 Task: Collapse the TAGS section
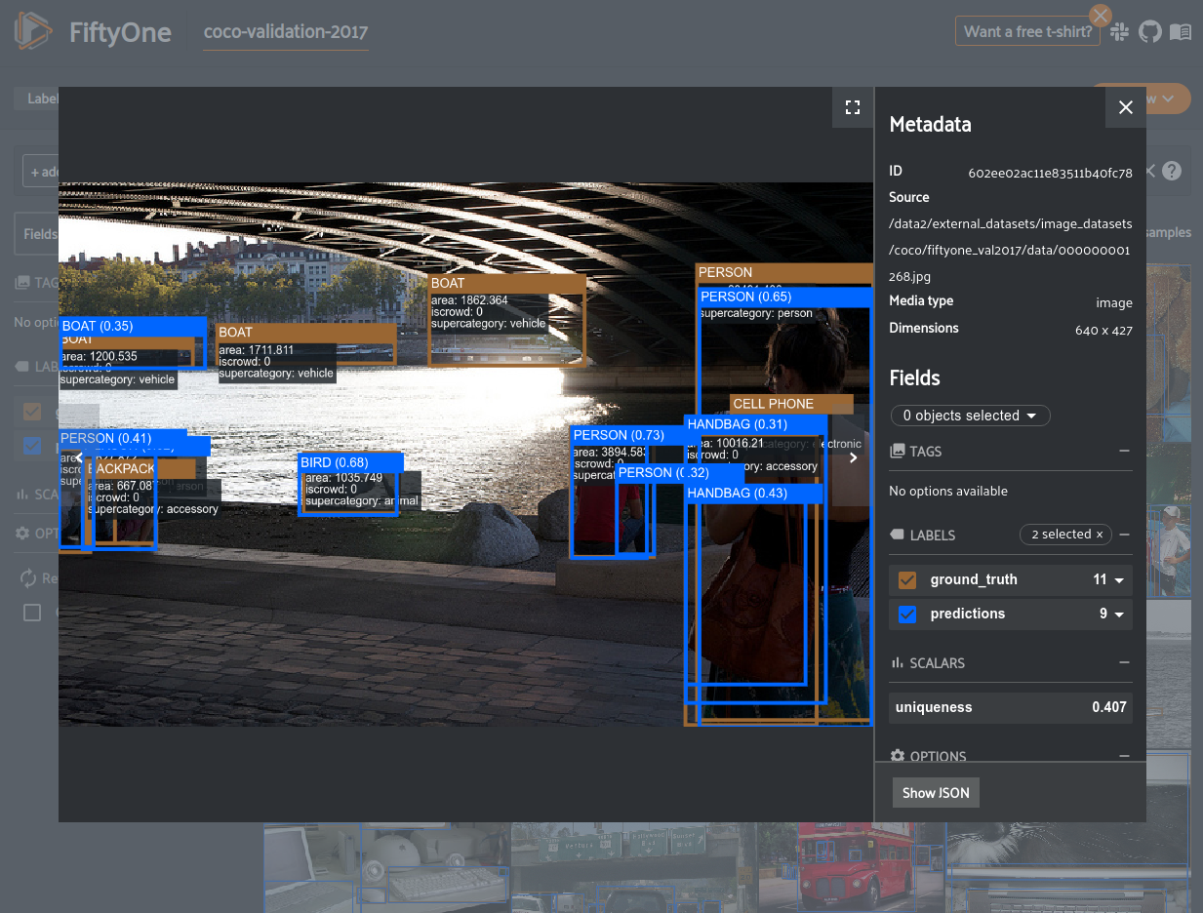(1124, 451)
